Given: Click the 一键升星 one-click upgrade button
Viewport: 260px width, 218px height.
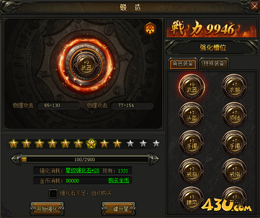Looking at the screenshot, I should click(119, 209).
